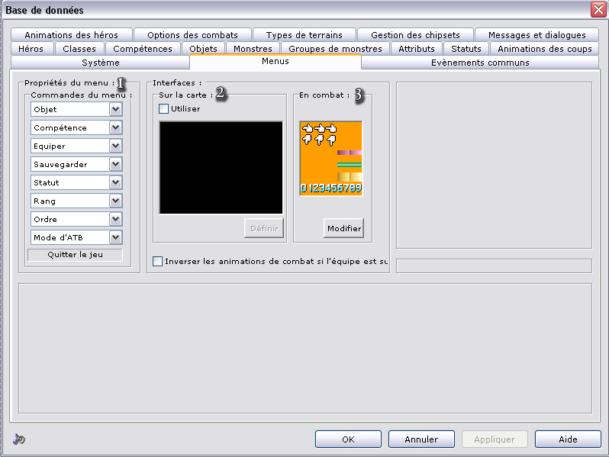Switch to the Héros tab
This screenshot has height=457, width=609.
click(31, 49)
